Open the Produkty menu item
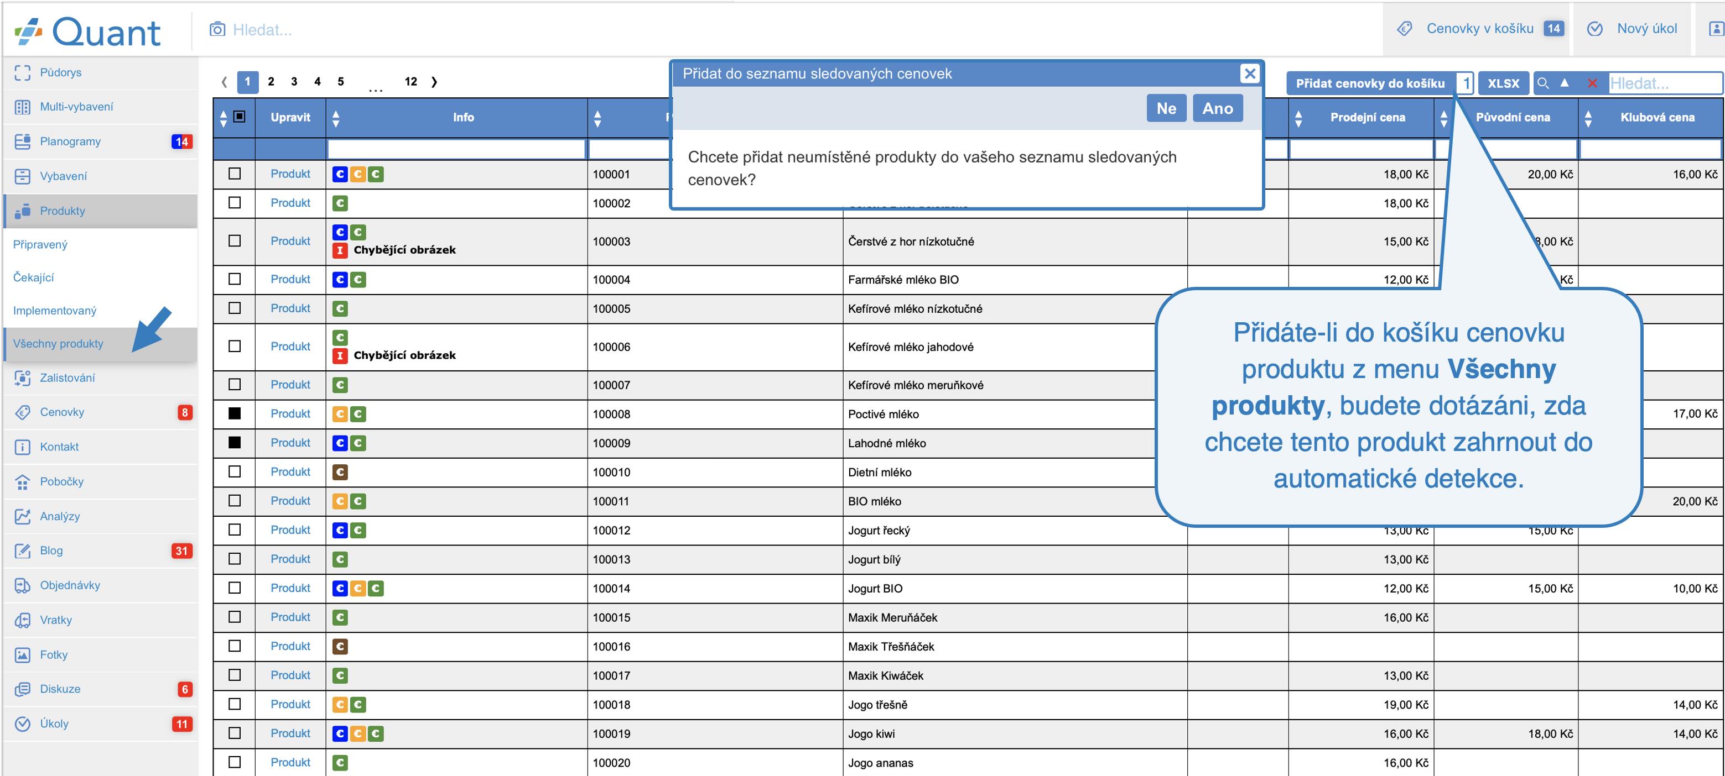1725x776 pixels. coord(101,211)
